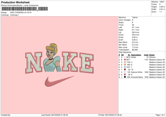Click the Emerald Black description

click(x=137, y=77)
